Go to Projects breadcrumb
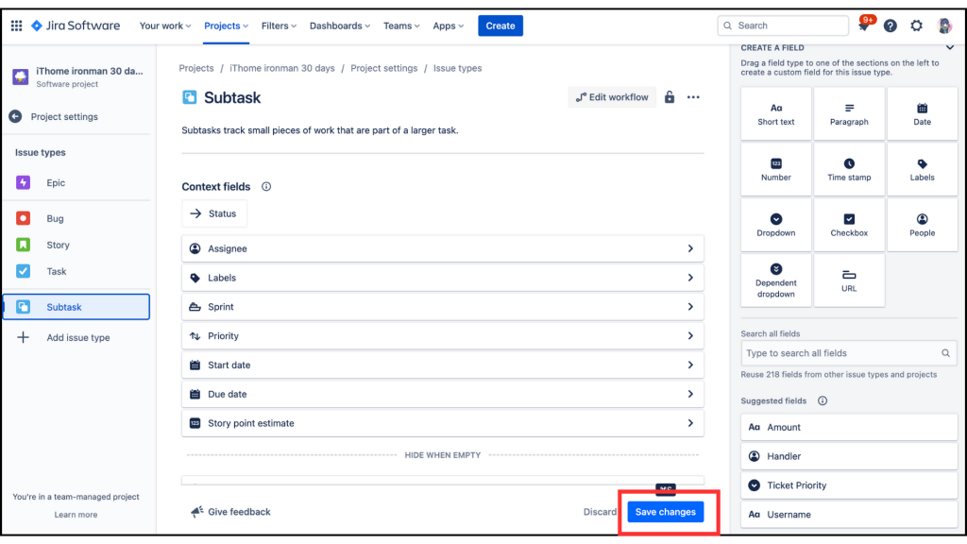967x544 pixels. point(196,68)
